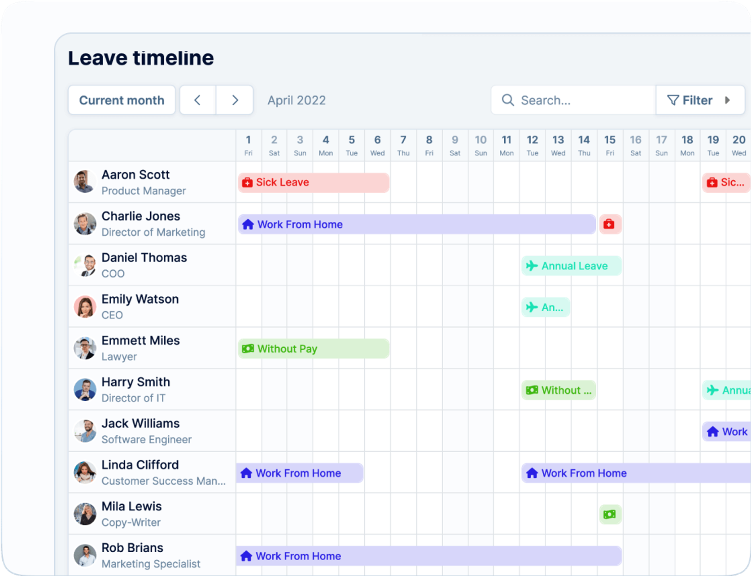751x576 pixels.
Task: Select the name Emmett Miles
Action: [x=140, y=340]
